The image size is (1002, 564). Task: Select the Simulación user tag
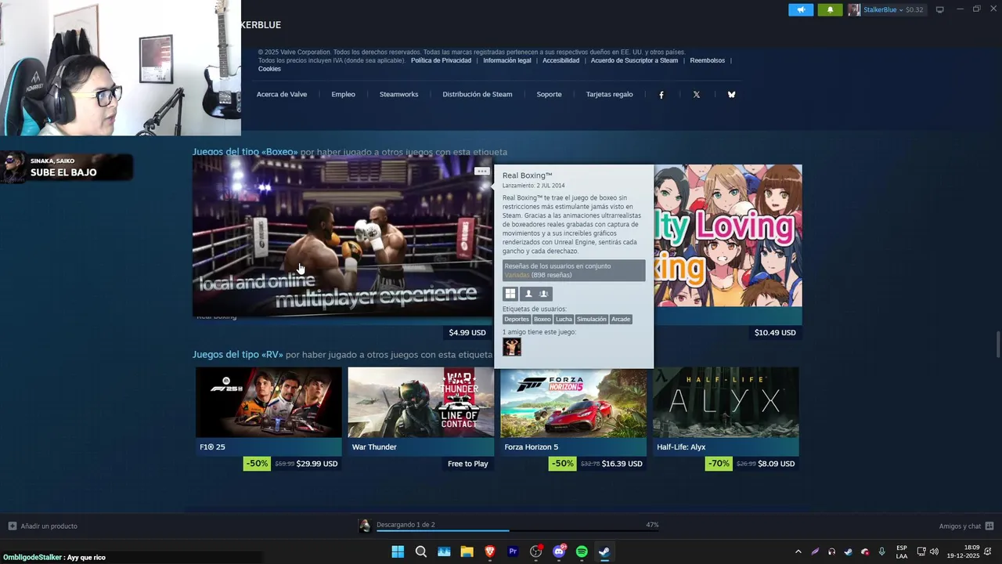click(x=592, y=320)
